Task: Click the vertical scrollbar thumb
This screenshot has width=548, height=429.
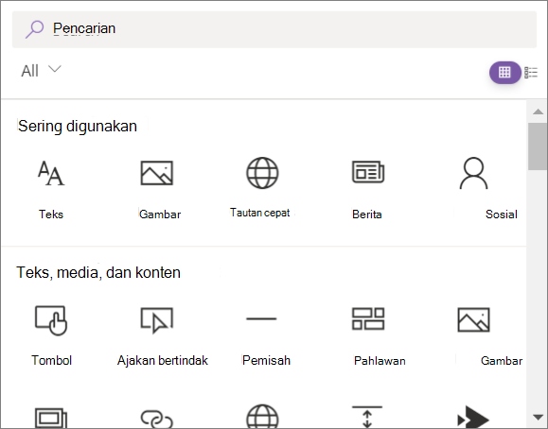Action: pos(538,146)
